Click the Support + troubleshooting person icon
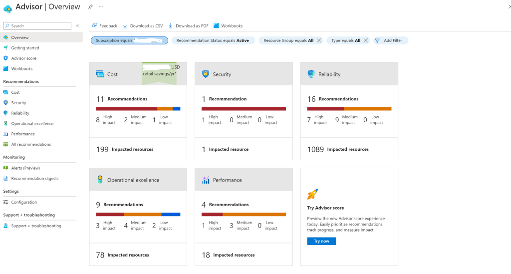Viewport: 511px width, 274px height. (x=5, y=226)
